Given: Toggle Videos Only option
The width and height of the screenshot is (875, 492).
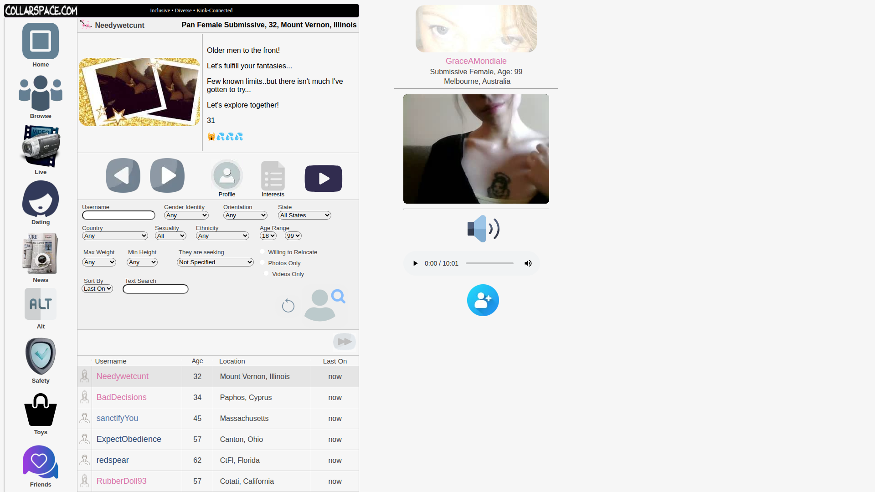Looking at the screenshot, I should [266, 273].
